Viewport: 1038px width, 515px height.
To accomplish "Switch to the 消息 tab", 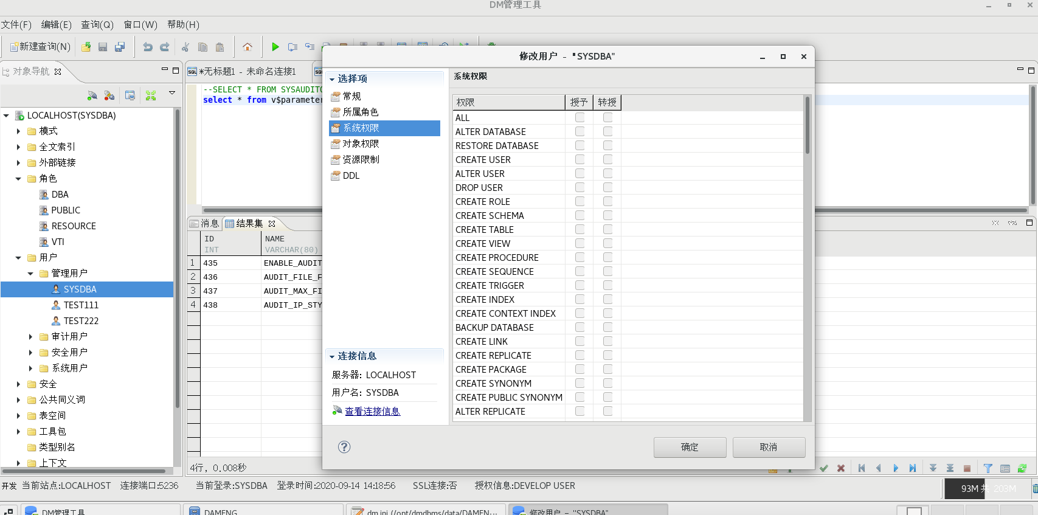I will click(x=205, y=223).
